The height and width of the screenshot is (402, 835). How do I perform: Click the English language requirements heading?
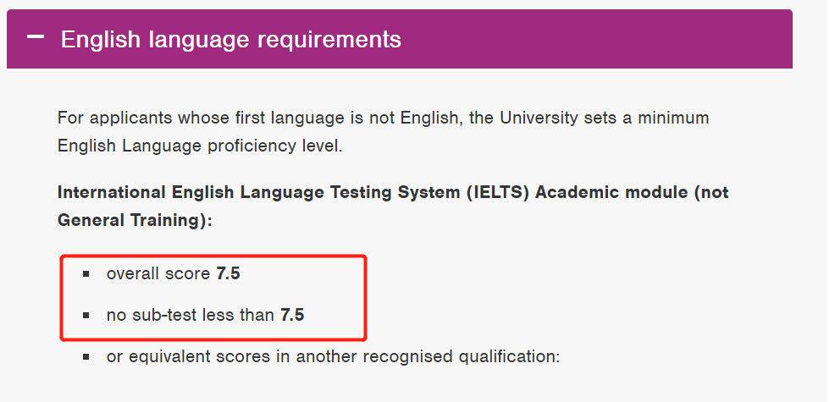pyautogui.click(x=230, y=39)
